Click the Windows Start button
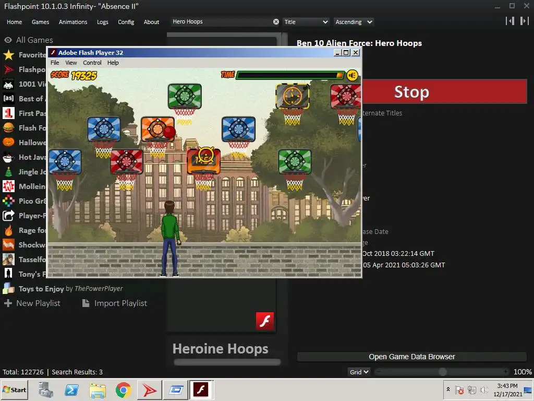Screen dimensions: 534x401 14,390
